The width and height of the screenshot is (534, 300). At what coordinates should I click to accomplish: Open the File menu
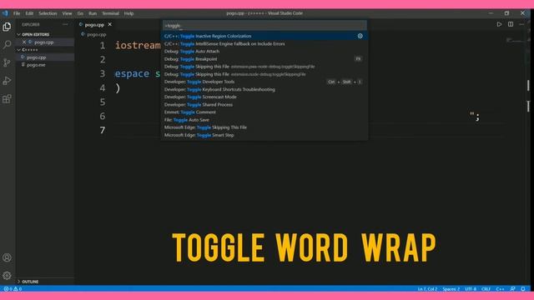coord(17,13)
